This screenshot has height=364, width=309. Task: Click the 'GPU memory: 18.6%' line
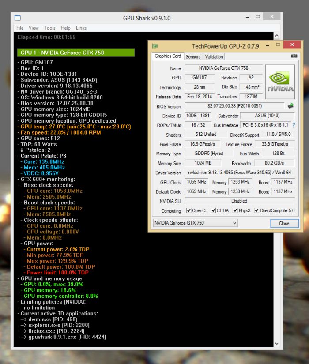[x=48, y=290]
